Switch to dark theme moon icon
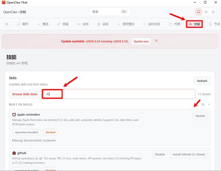This screenshot has height=171, width=221. pos(213,12)
